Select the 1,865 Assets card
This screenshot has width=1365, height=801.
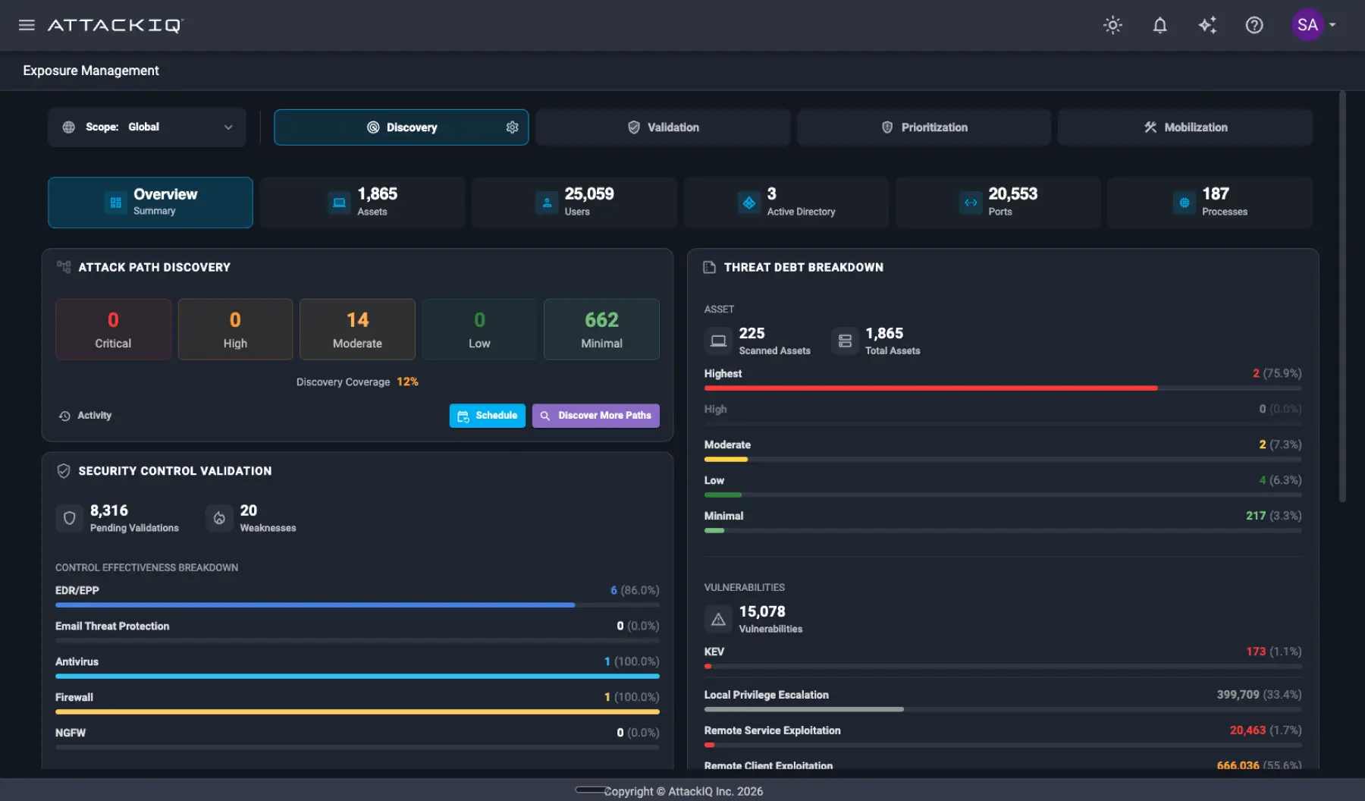click(362, 203)
